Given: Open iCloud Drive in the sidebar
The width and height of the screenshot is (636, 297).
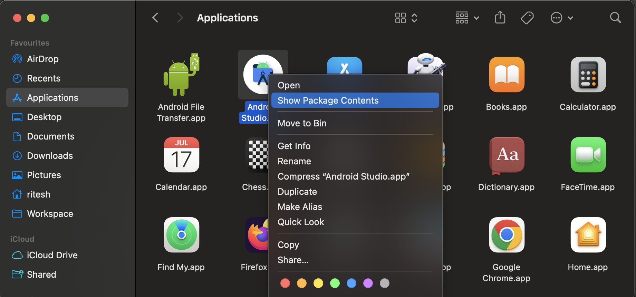Looking at the screenshot, I should (67, 255).
